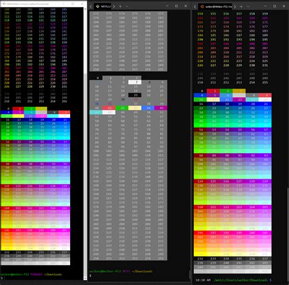
Task: Click the ~/Downloads prompt path in the MSYS window
Action: click(142, 271)
